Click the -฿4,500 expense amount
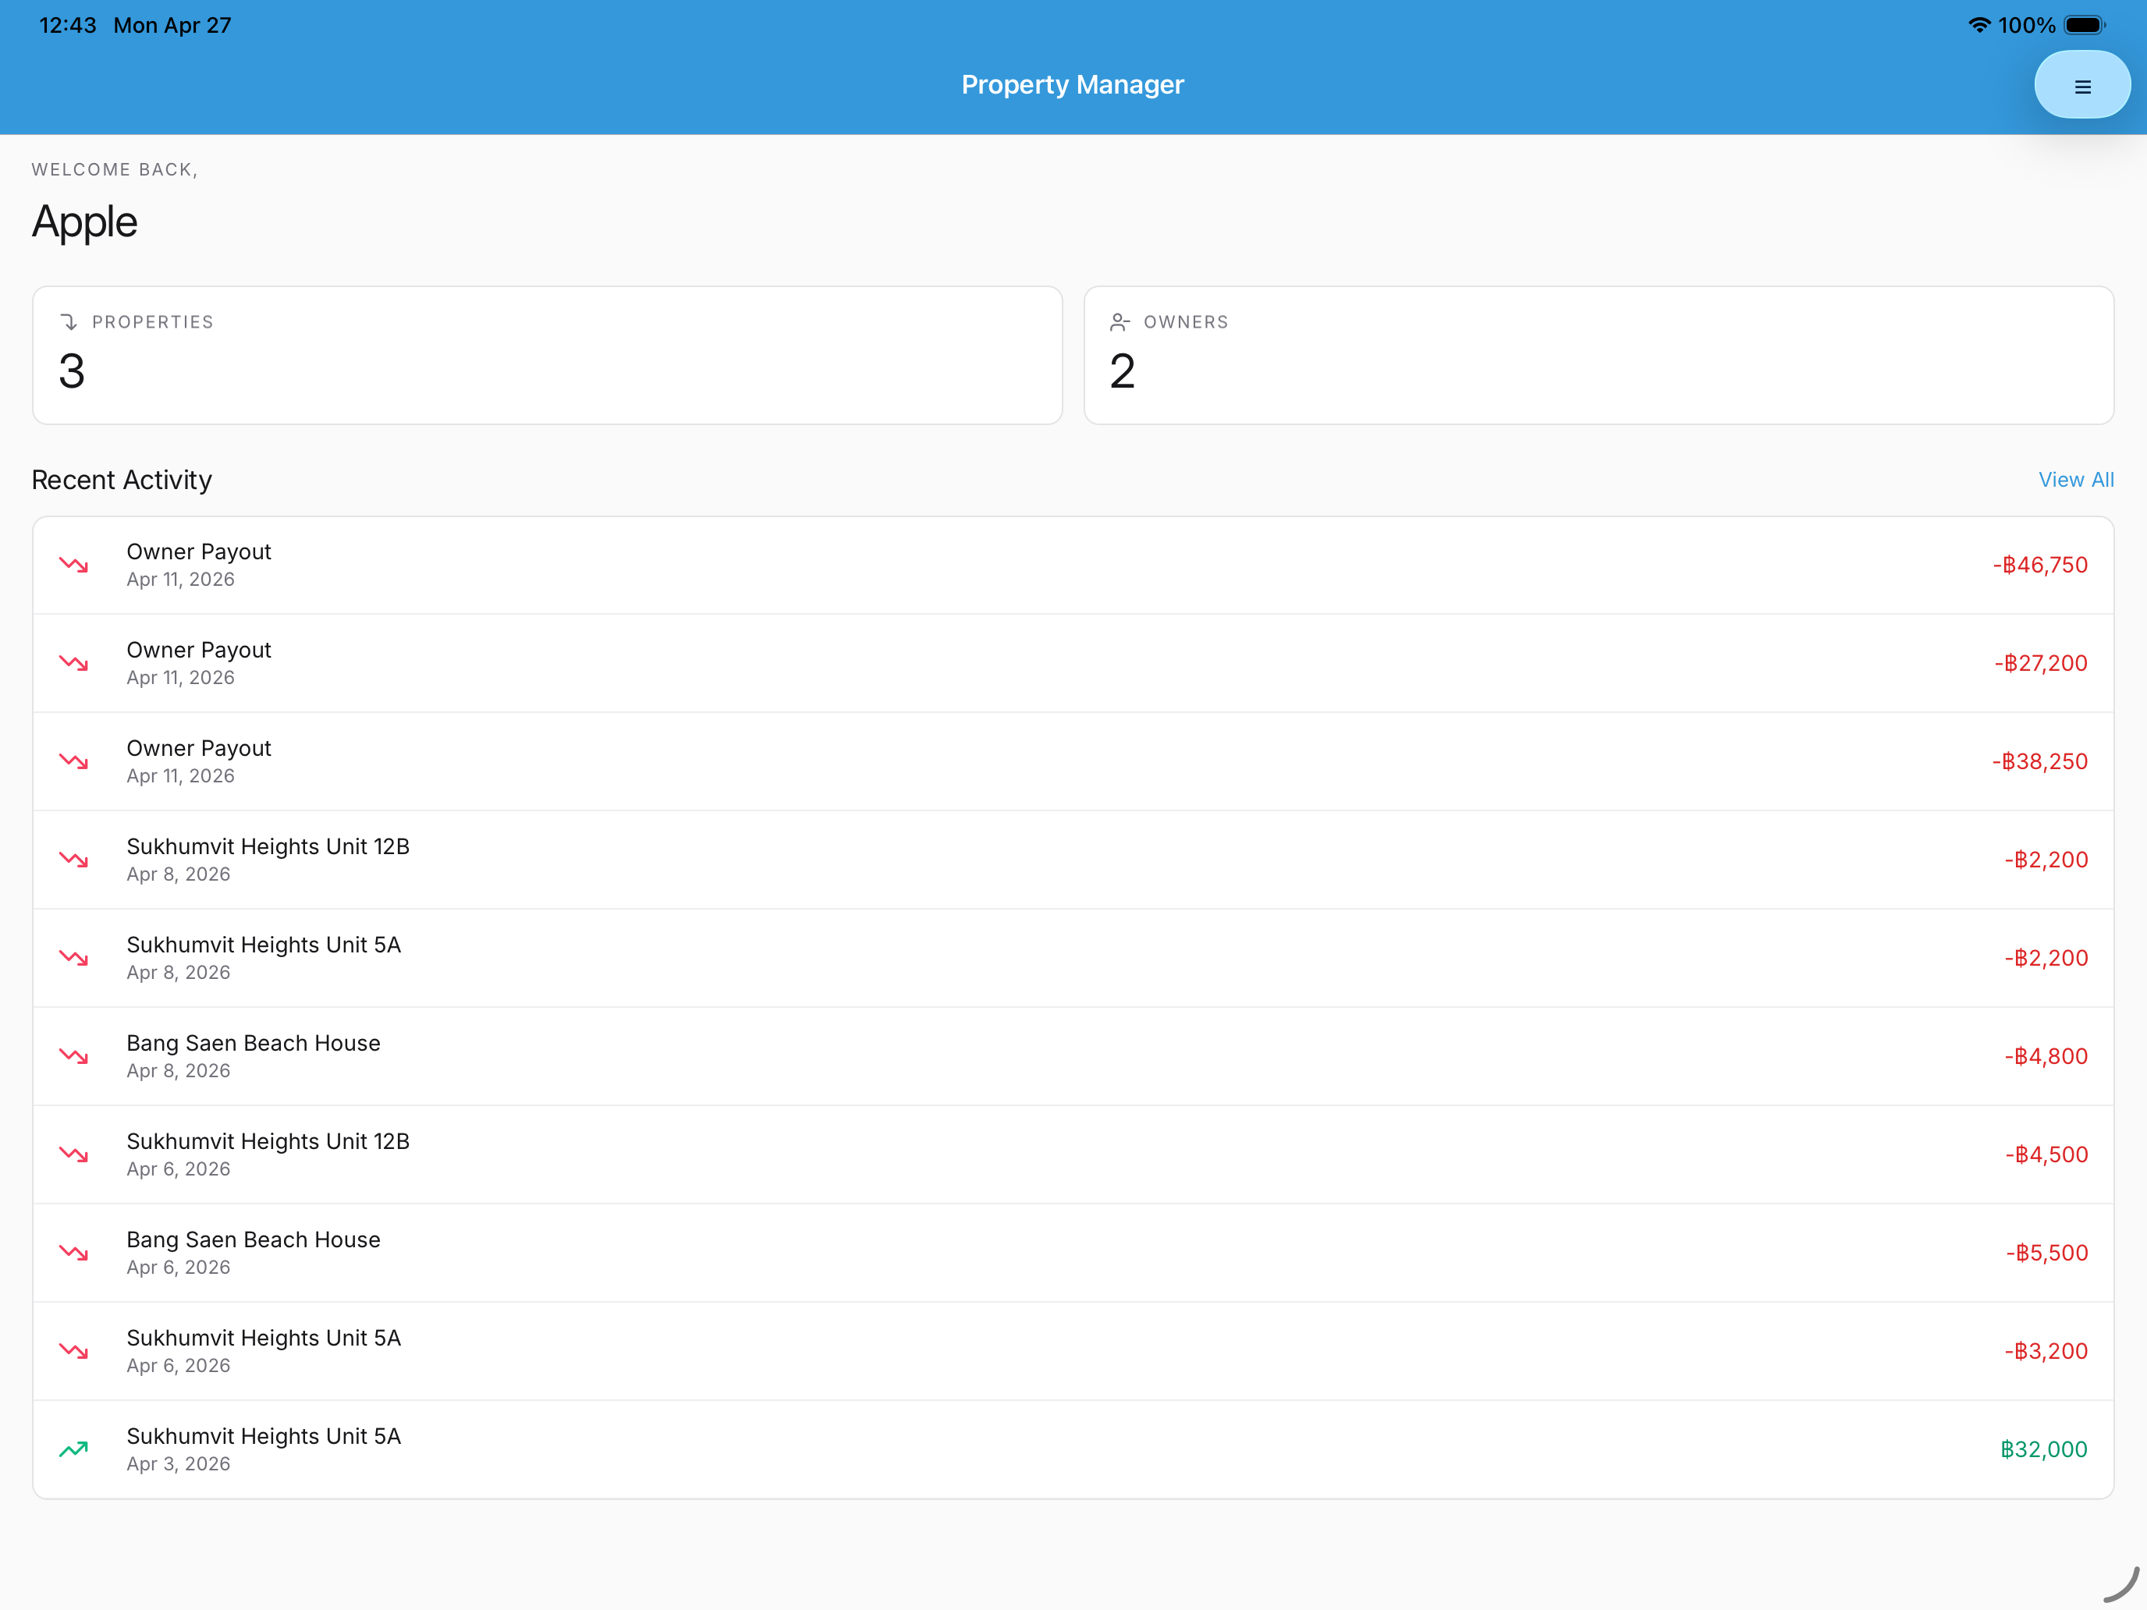2147x1610 pixels. click(x=2046, y=1154)
